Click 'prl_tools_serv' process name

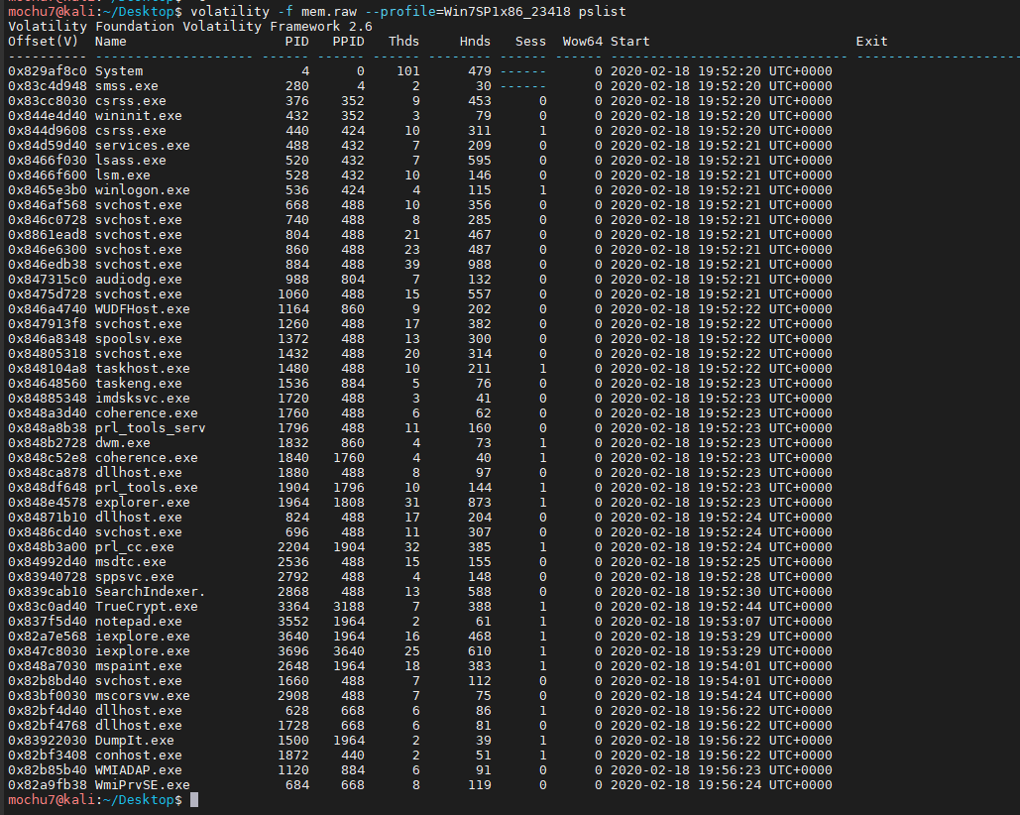pyautogui.click(x=151, y=428)
